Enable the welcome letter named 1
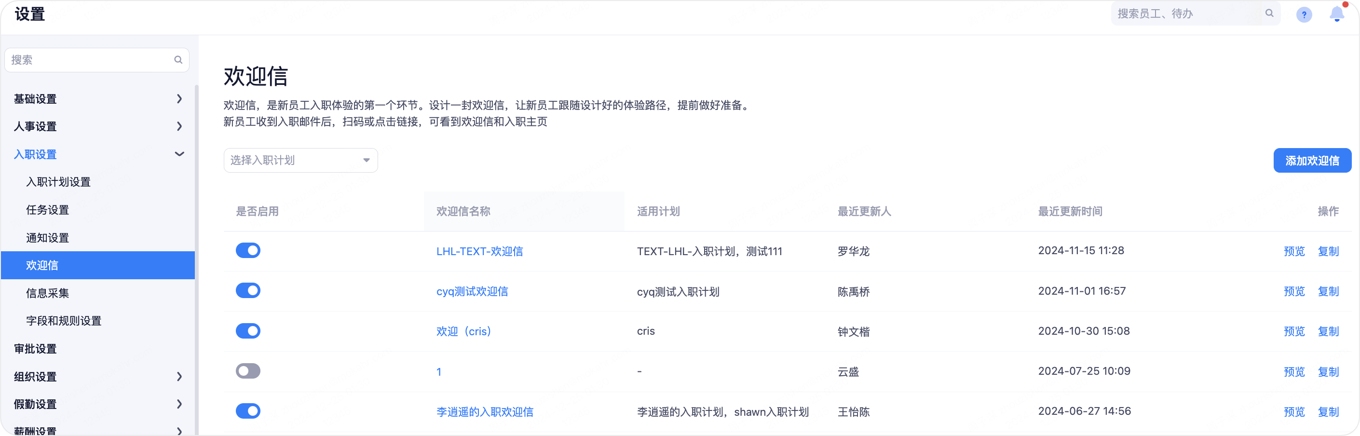The height and width of the screenshot is (436, 1360). coord(247,371)
